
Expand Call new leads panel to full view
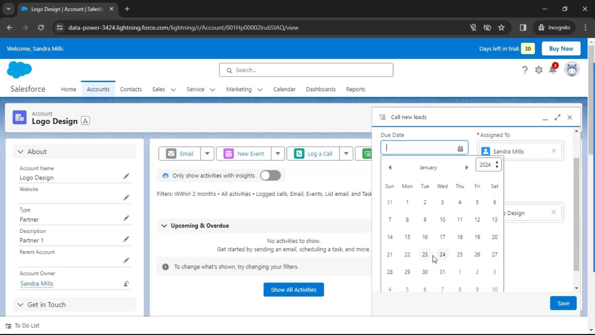[558, 117]
